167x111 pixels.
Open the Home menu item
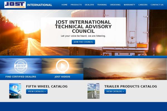pyautogui.click(x=65, y=5)
